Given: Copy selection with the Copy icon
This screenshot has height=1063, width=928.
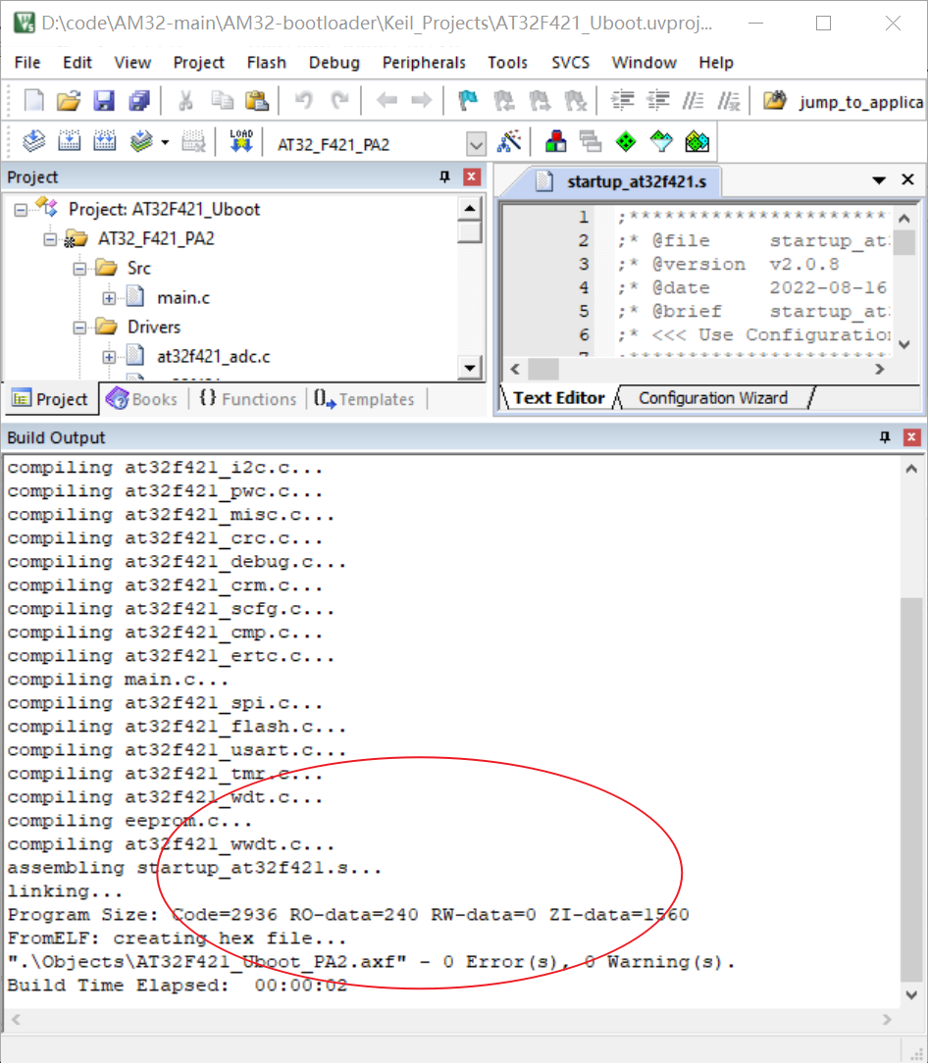Looking at the screenshot, I should pos(222,101).
